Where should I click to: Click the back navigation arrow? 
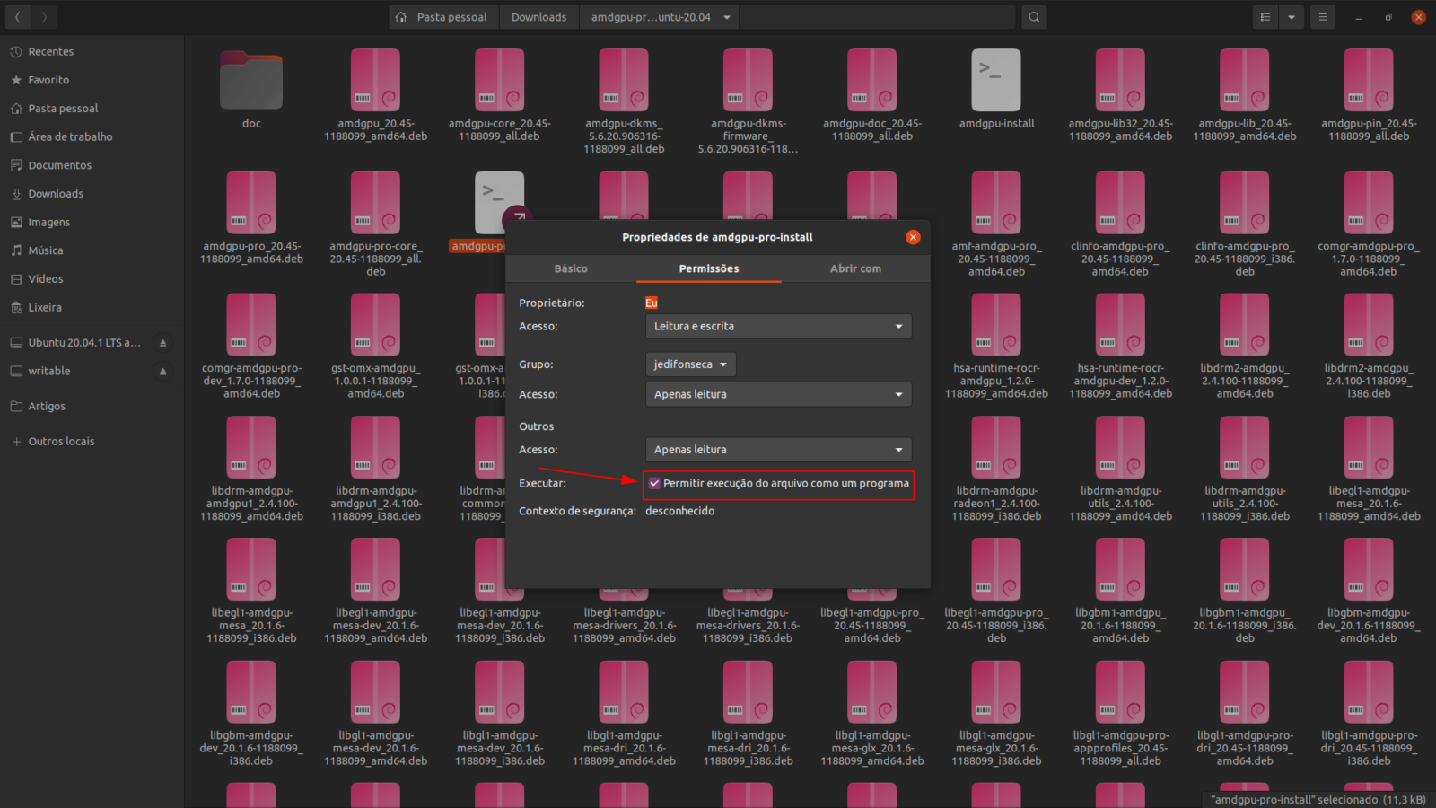coord(17,16)
